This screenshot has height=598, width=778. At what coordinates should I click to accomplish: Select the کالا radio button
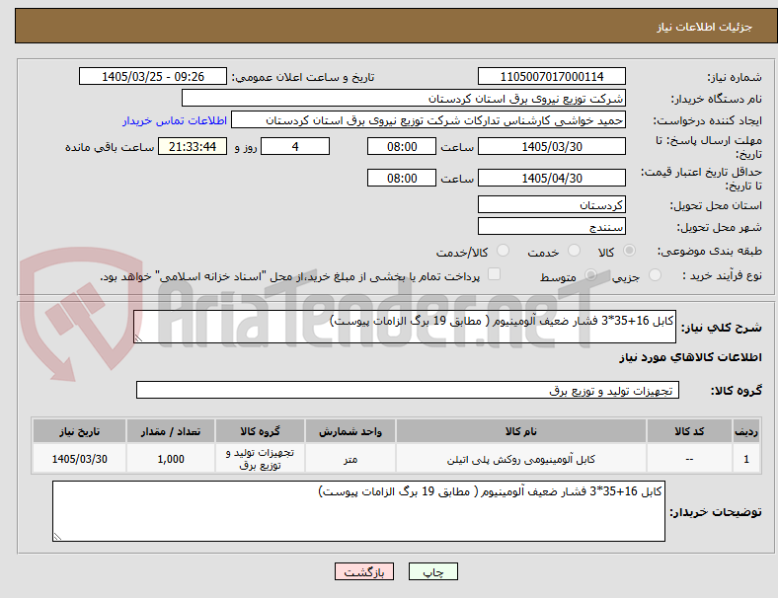629,251
